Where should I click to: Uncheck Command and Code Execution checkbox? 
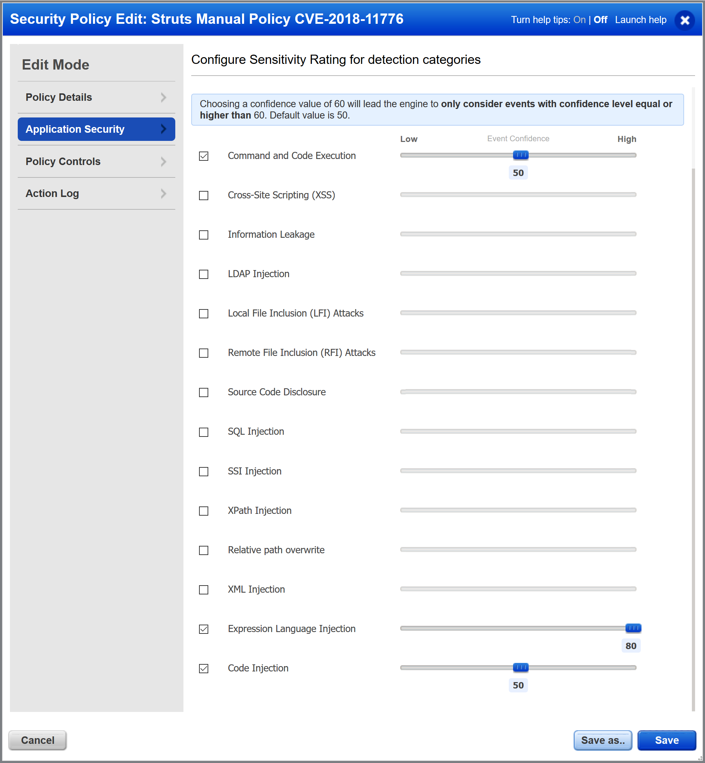204,156
